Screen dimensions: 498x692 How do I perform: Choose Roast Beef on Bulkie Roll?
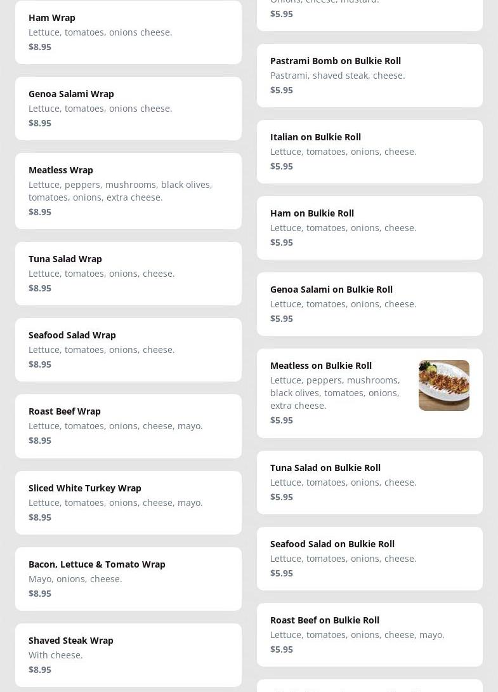369,634
